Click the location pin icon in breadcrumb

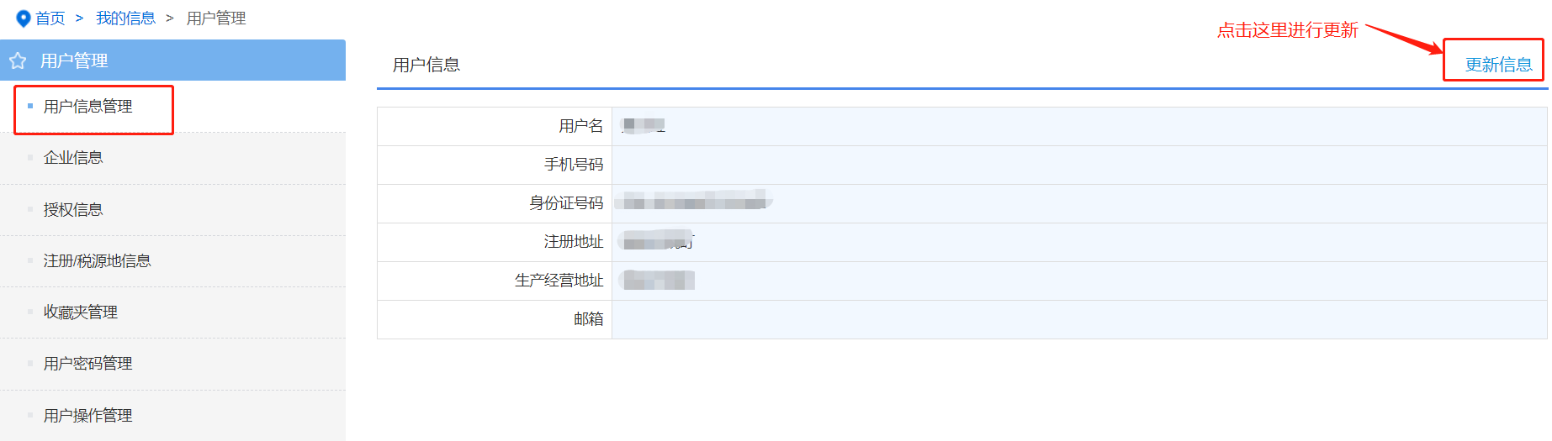coord(24,18)
